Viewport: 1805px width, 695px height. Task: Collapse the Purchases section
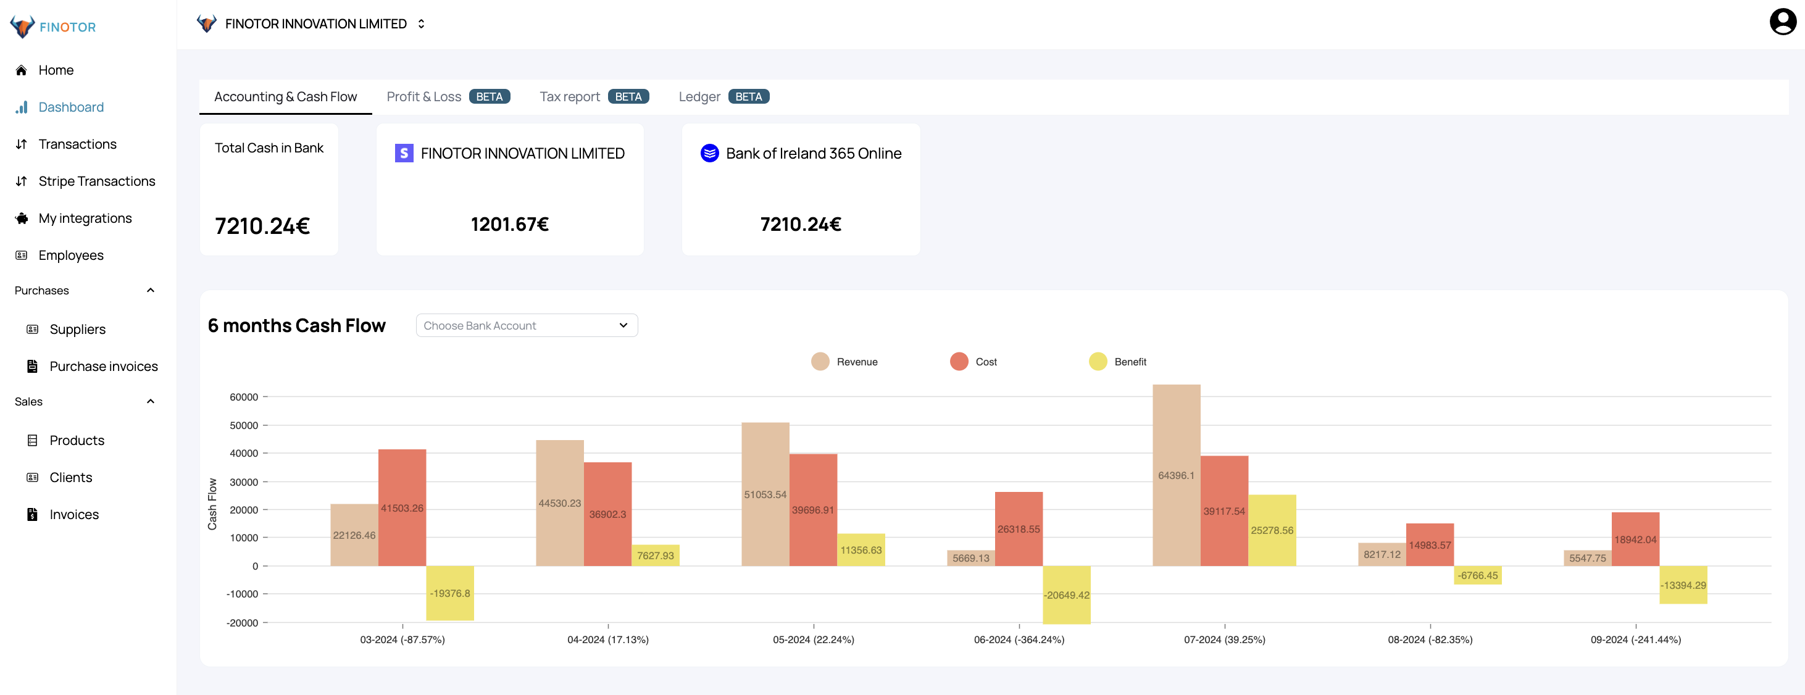(150, 290)
